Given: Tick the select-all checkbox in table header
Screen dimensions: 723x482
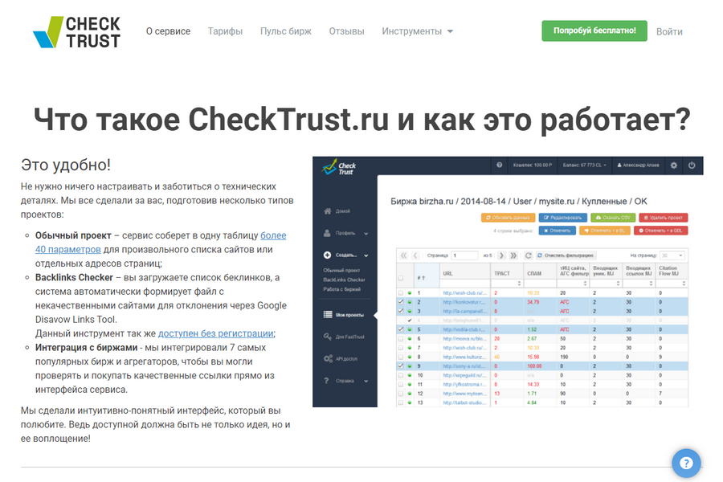Looking at the screenshot, I should pos(401,277).
